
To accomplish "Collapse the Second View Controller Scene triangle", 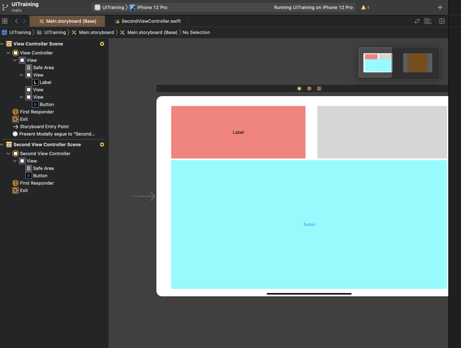I will pos(2,145).
